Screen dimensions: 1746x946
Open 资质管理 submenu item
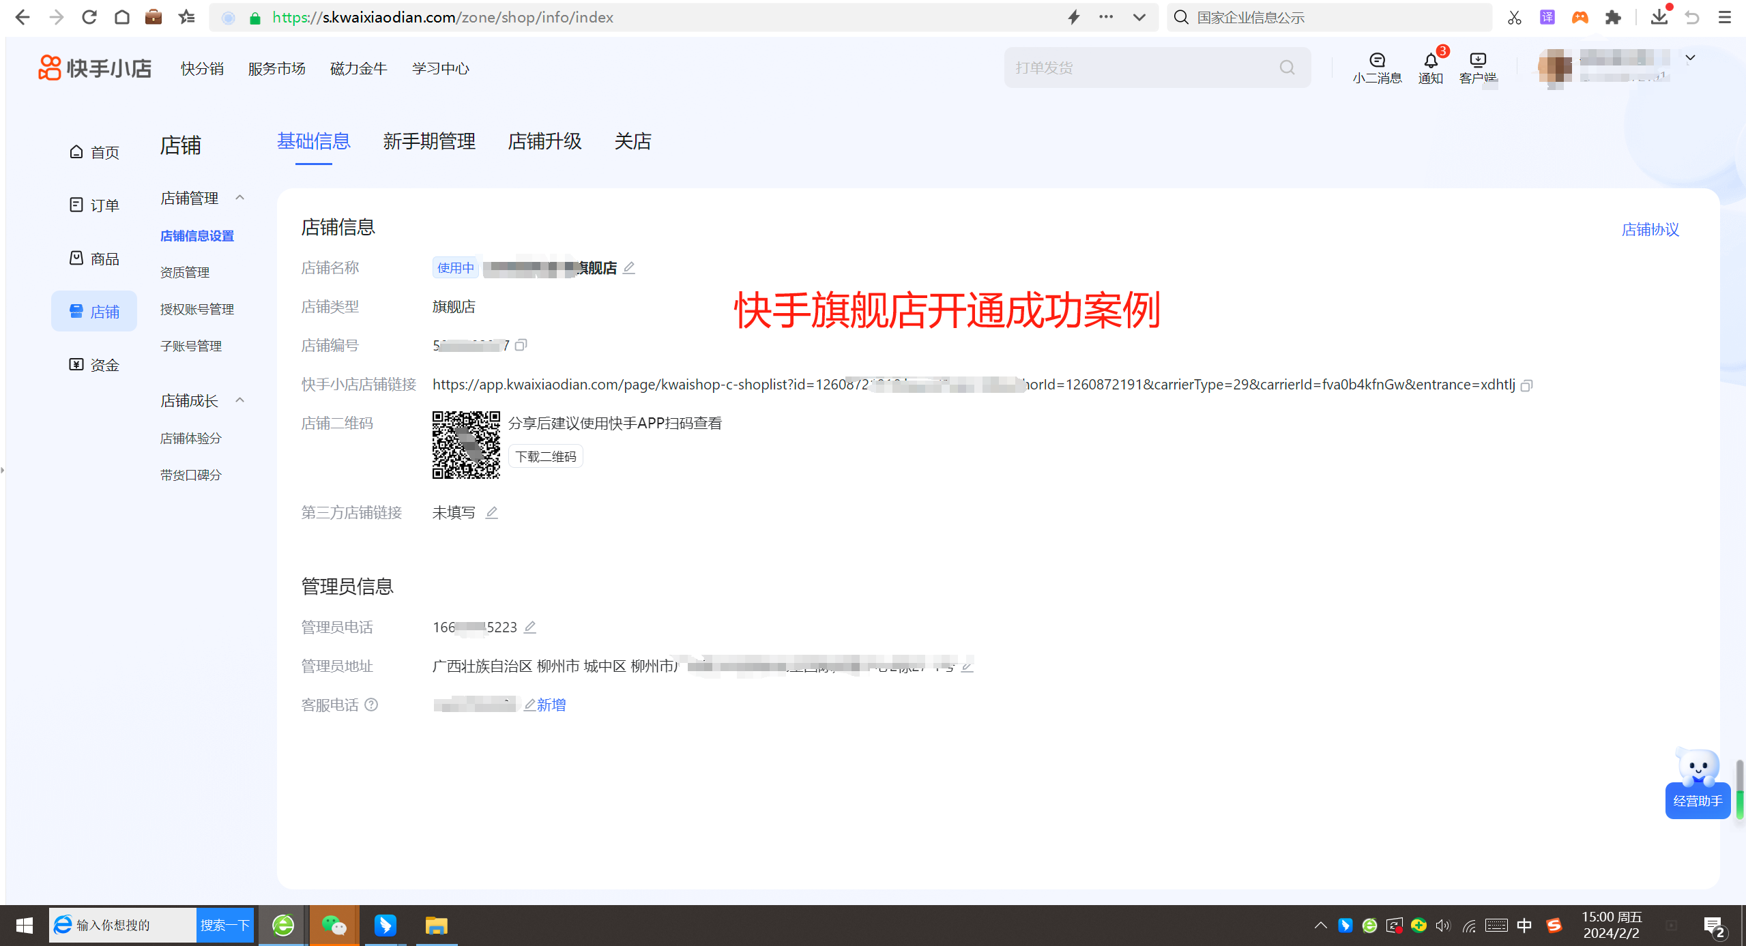(185, 272)
